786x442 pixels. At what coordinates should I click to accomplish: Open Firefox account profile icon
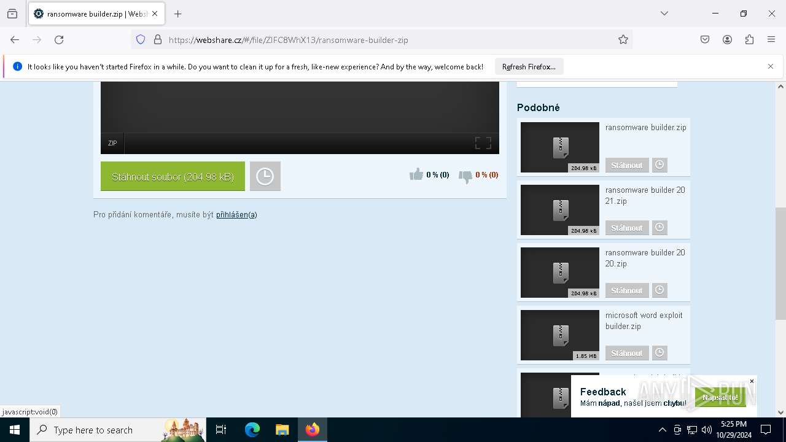click(x=727, y=40)
